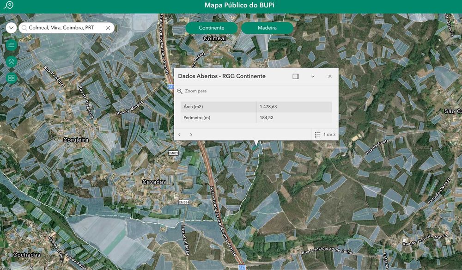
Task: Click the Mapa Público do BUPi title
Action: click(239, 5)
